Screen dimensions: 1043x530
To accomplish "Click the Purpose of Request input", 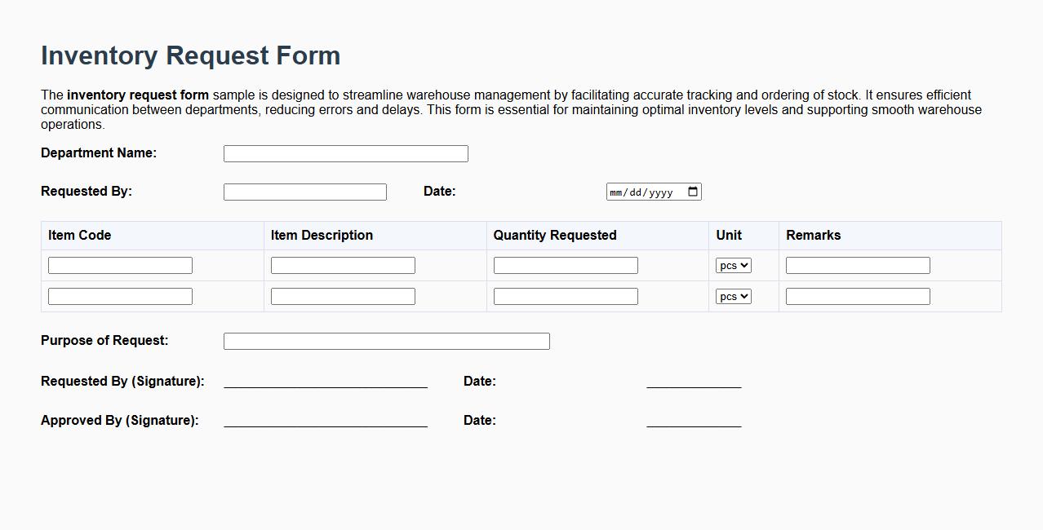I will click(x=386, y=340).
